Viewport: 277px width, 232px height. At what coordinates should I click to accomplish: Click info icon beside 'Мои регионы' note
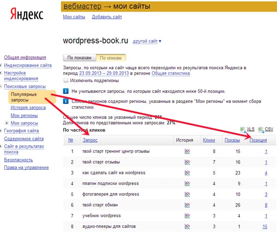click(x=66, y=101)
